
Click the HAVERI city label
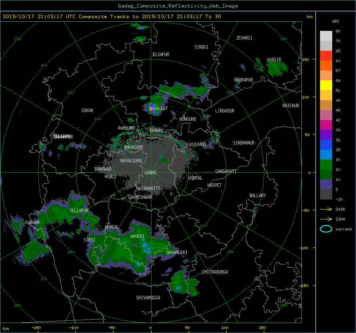coord(137,236)
